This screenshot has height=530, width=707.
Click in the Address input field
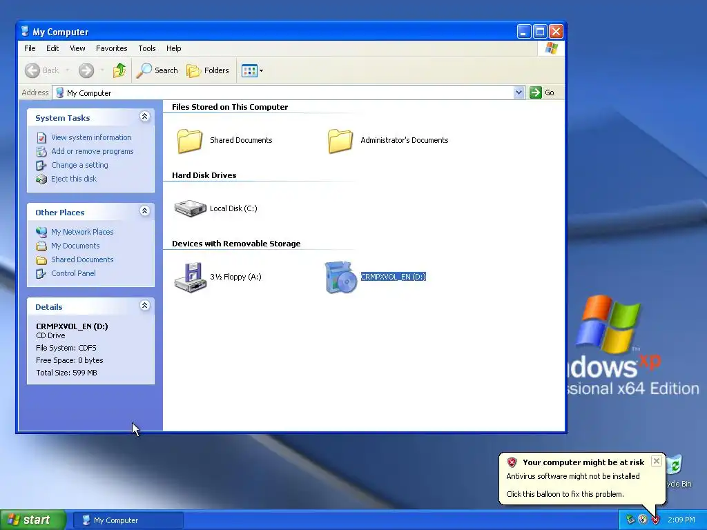point(289,93)
